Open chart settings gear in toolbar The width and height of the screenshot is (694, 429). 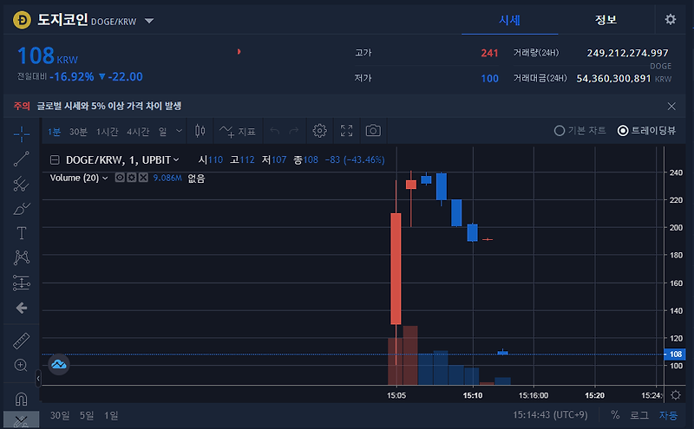tap(319, 131)
